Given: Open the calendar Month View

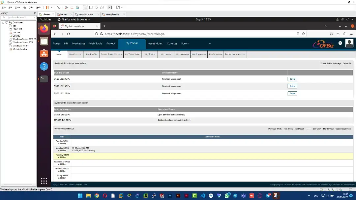Looking at the screenshot, I should 328,129.
